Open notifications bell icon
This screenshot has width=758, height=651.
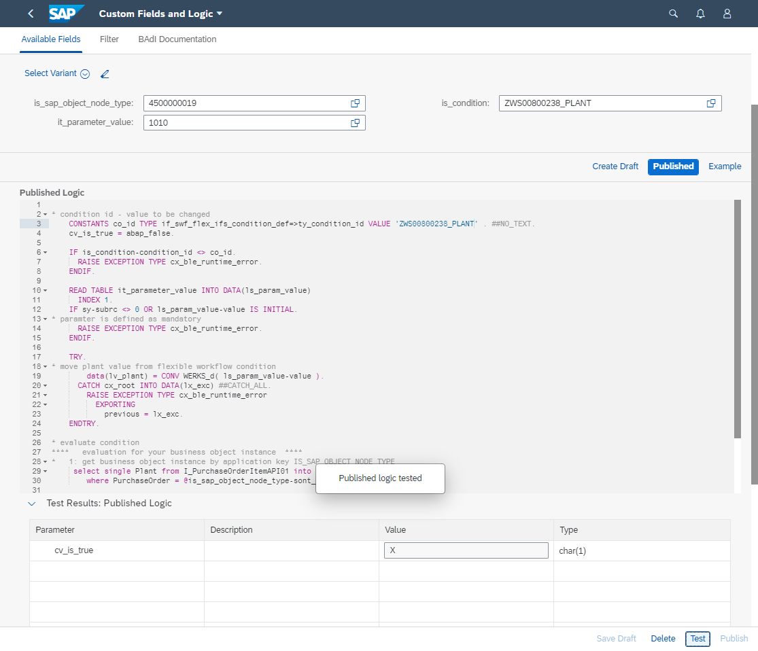pos(700,14)
